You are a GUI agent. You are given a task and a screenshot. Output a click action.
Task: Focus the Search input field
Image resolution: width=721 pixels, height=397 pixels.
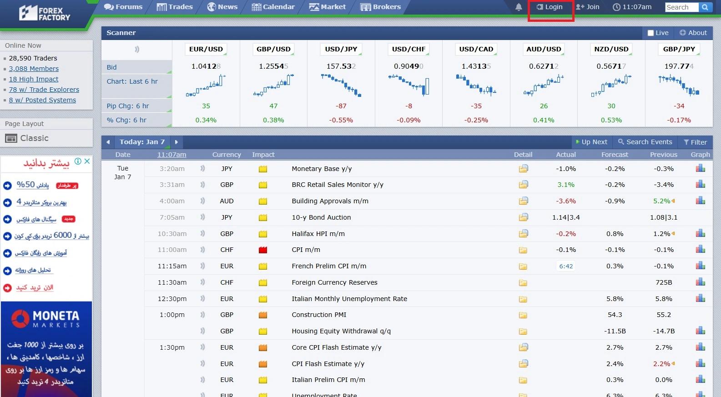[x=682, y=7]
